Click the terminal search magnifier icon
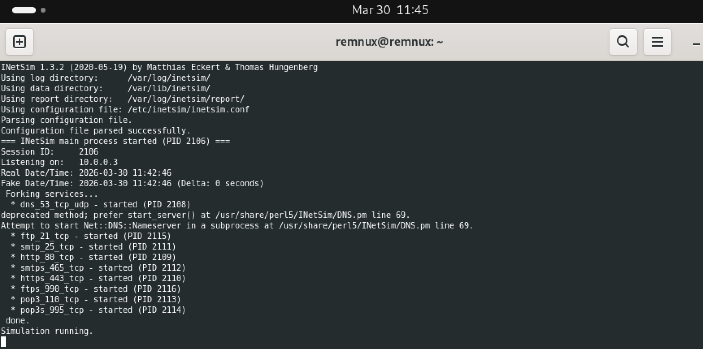This screenshot has width=703, height=349. (x=623, y=42)
